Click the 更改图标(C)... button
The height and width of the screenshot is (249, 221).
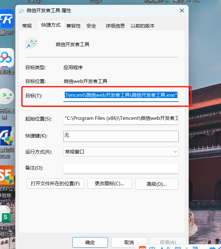pos(110,184)
